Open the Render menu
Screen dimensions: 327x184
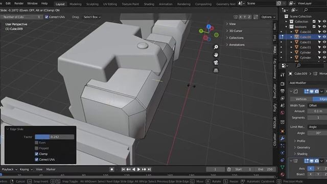[19, 4]
